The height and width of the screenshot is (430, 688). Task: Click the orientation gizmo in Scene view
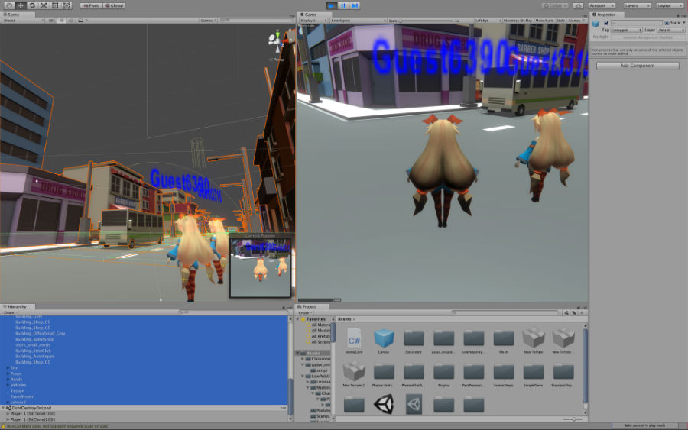(x=277, y=40)
